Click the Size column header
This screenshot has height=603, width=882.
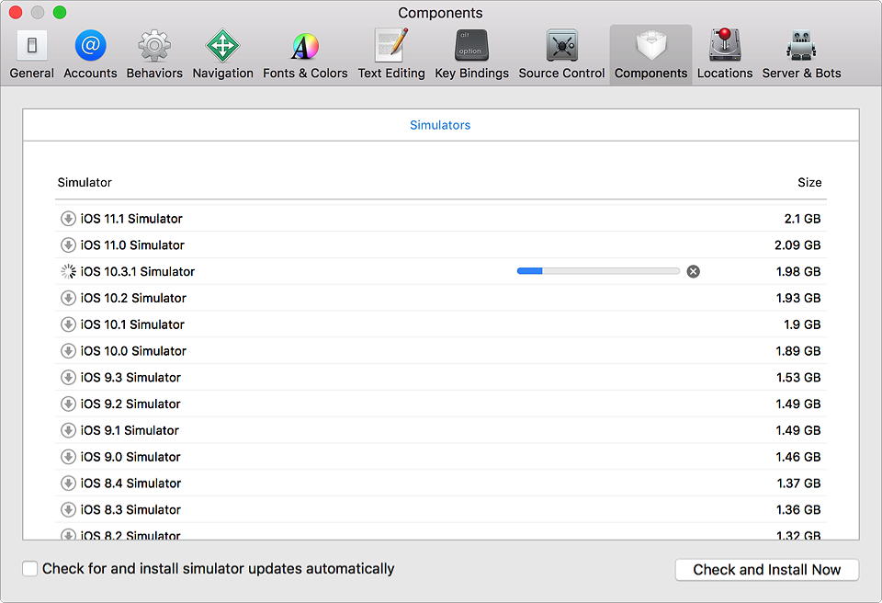(809, 182)
